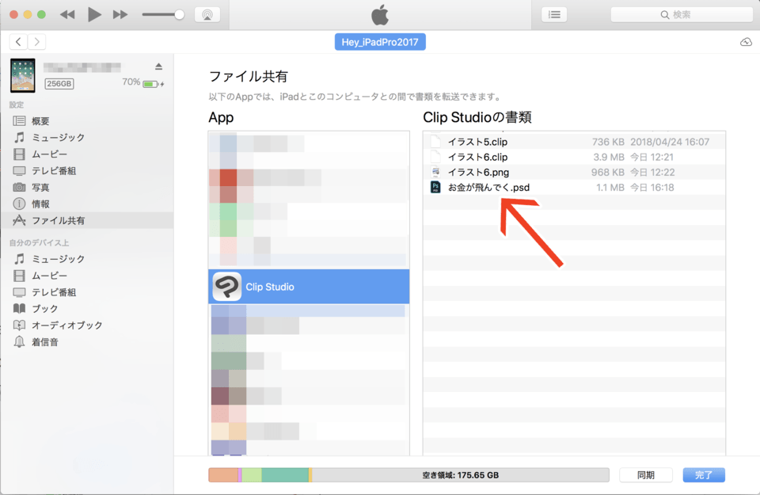
Task: Select the file お金が飛んでく.psd
Action: point(488,188)
